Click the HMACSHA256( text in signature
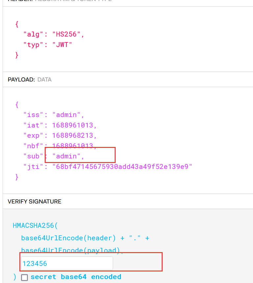This screenshot has height=283, width=253. point(35,225)
